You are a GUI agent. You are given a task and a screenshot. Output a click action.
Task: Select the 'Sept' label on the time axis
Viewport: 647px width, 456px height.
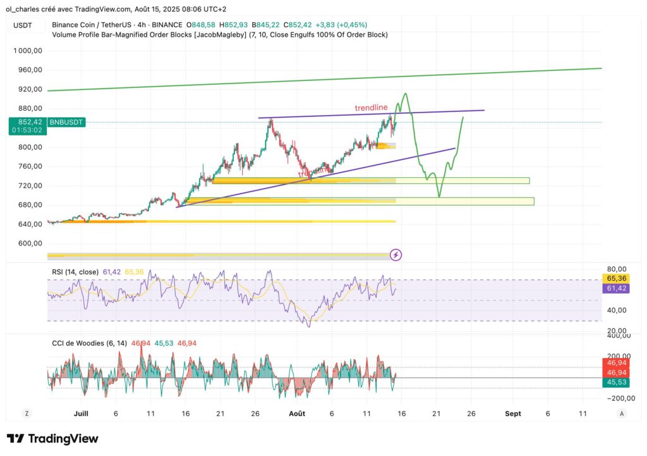click(513, 414)
